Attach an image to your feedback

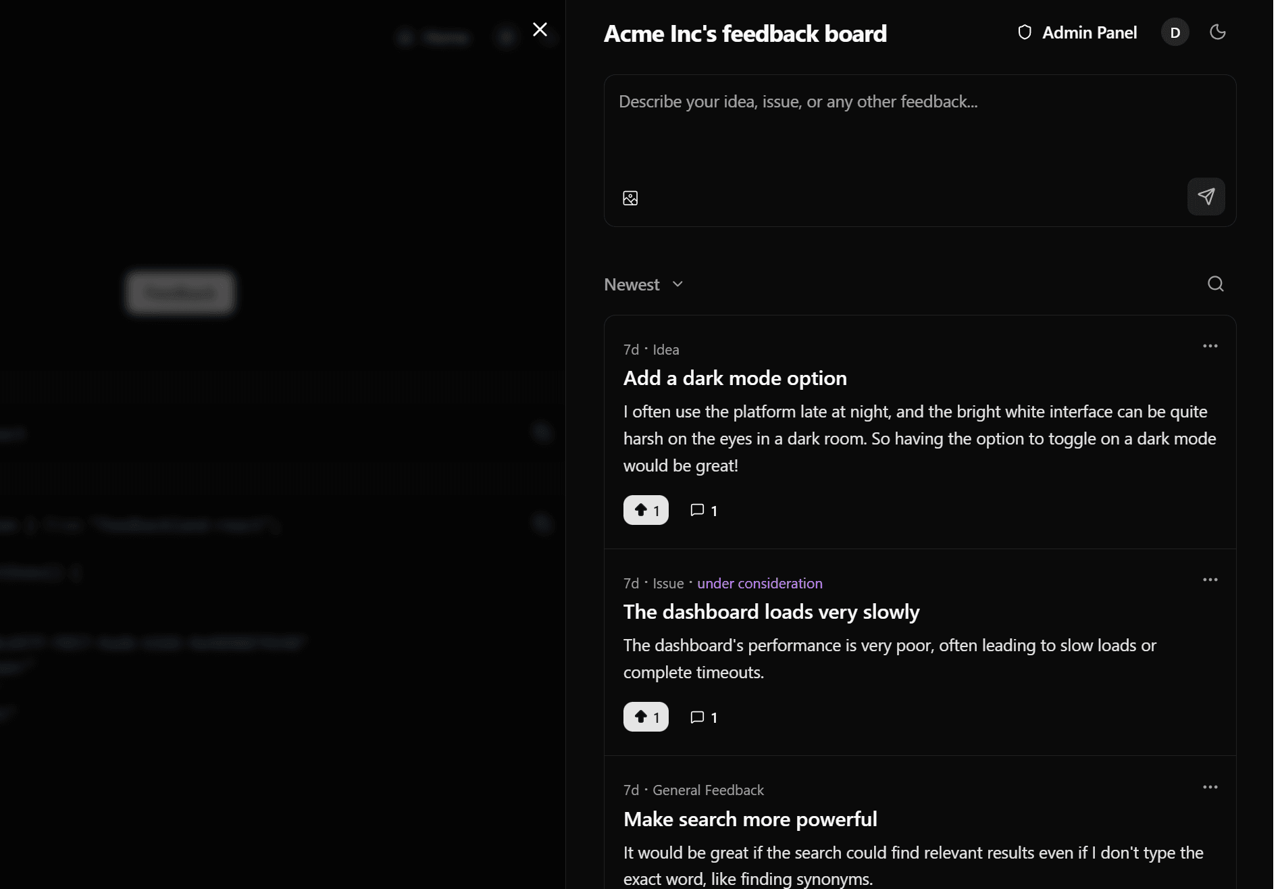click(630, 197)
